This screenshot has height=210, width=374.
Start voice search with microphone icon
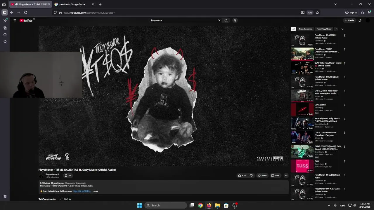(235, 20)
